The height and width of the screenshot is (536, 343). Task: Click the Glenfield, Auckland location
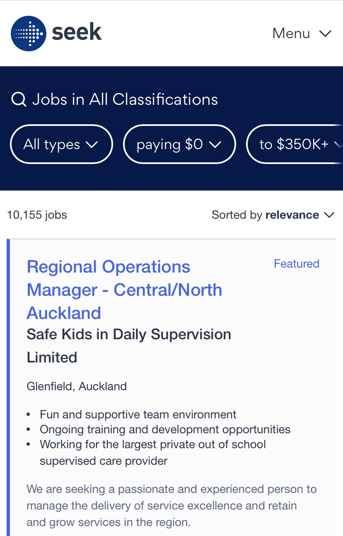77,386
